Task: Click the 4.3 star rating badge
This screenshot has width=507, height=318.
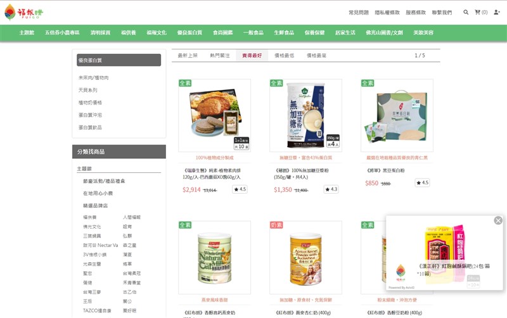Action: point(331,189)
